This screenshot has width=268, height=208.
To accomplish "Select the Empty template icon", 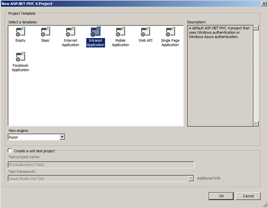I will point(20,32).
